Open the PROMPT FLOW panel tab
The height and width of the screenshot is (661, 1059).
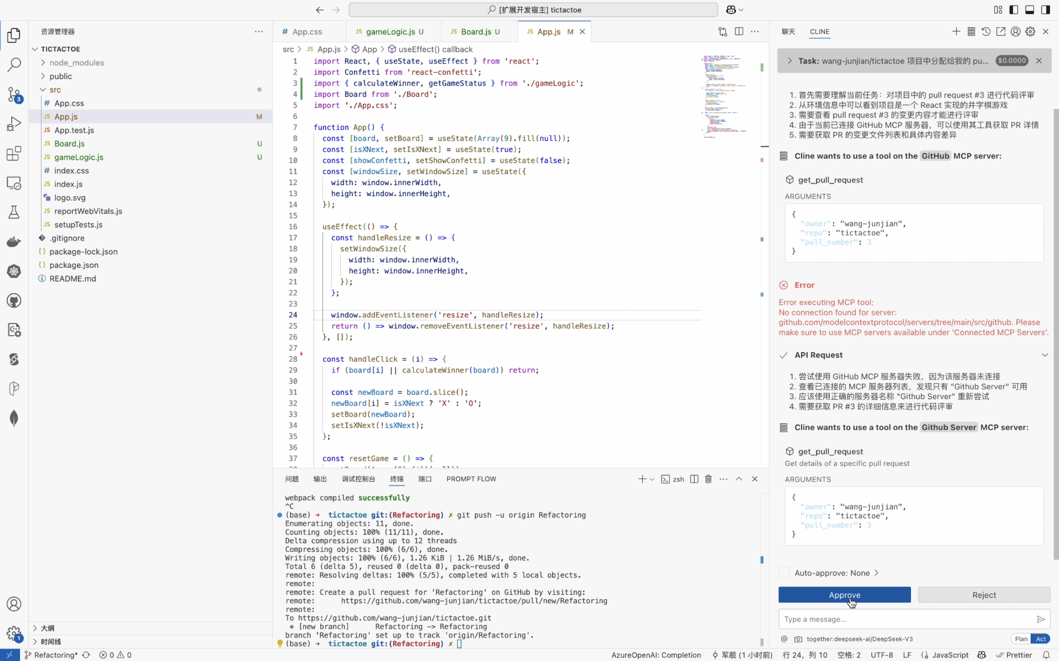tap(471, 479)
